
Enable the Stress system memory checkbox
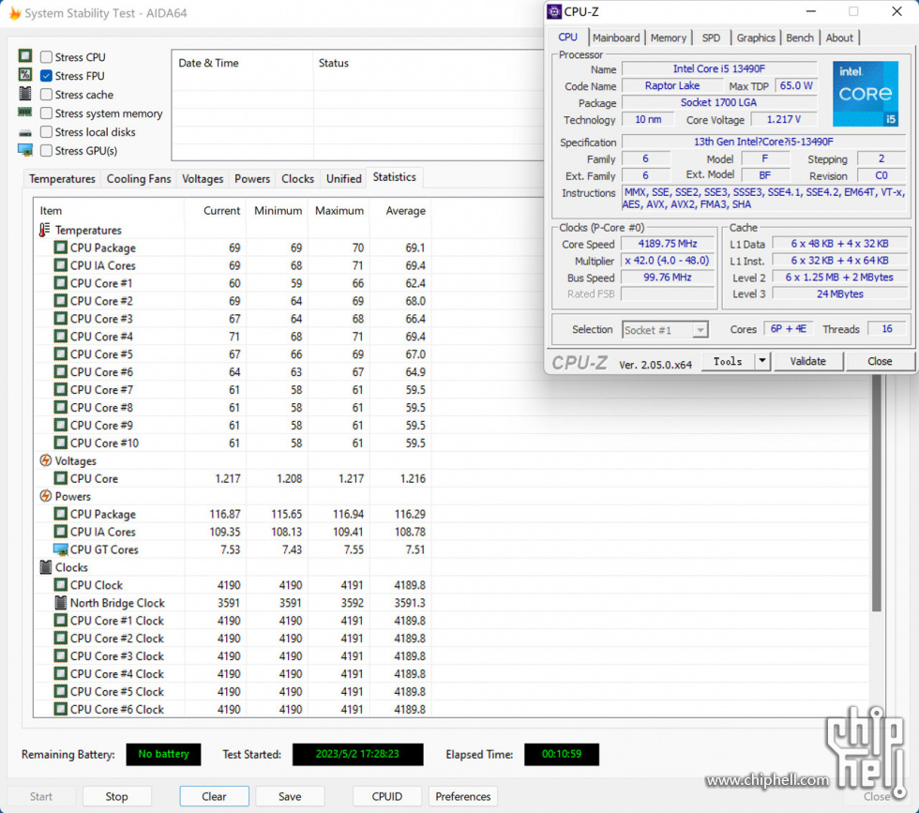[46, 113]
